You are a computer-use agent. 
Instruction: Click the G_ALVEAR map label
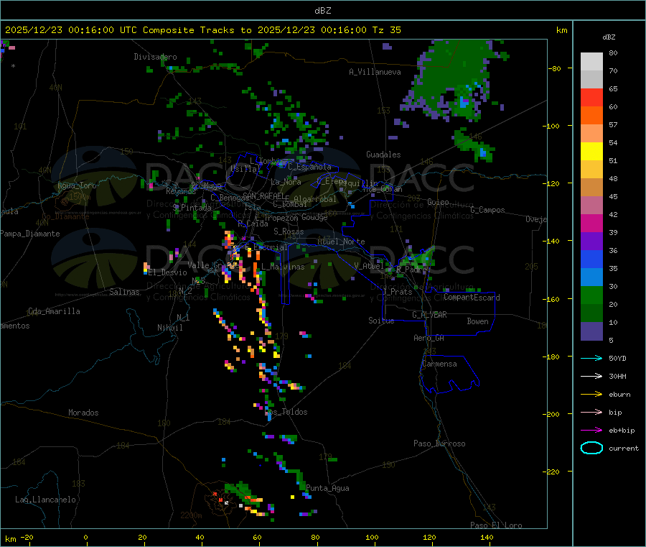click(x=429, y=315)
